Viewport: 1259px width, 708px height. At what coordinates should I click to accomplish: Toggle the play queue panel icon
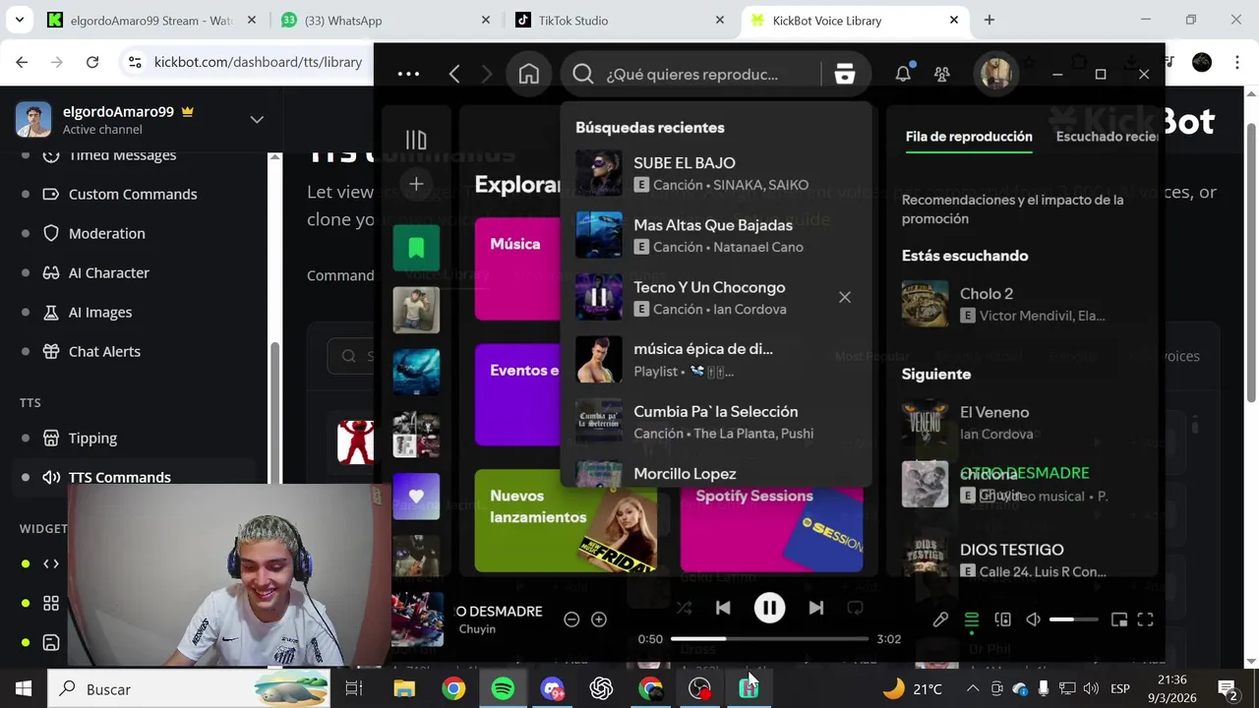pos(971,619)
